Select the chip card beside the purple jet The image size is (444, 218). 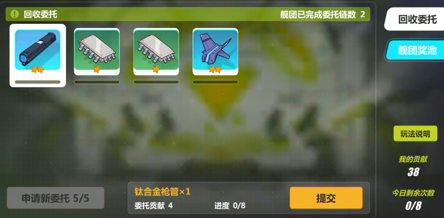(x=156, y=52)
